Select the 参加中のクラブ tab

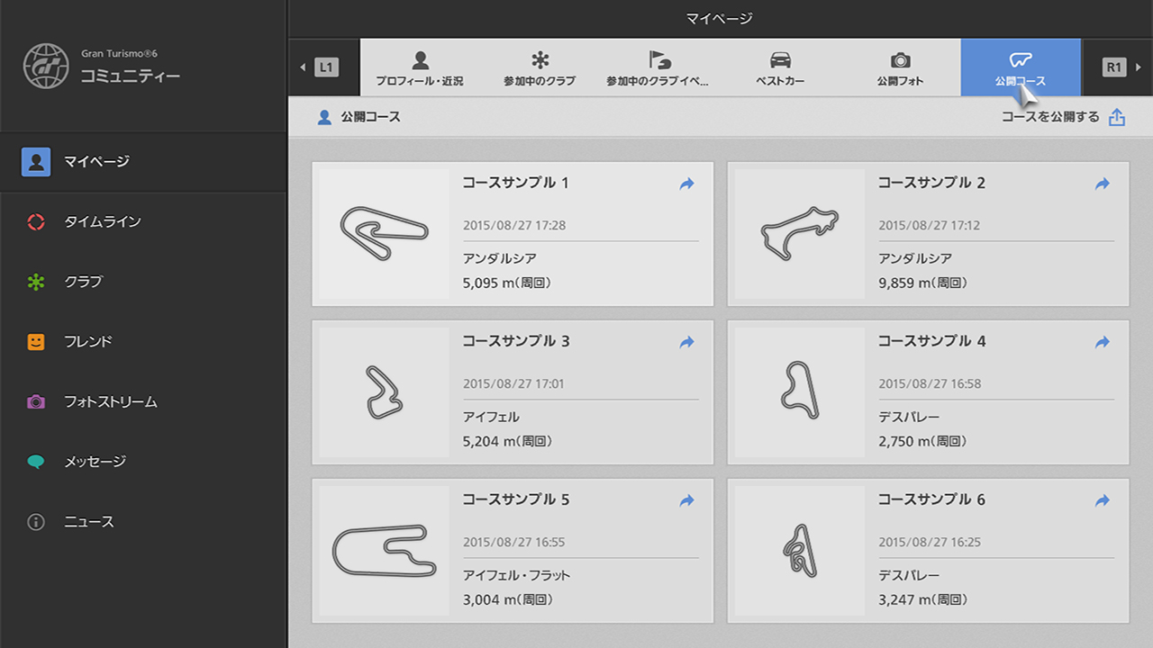click(x=540, y=67)
